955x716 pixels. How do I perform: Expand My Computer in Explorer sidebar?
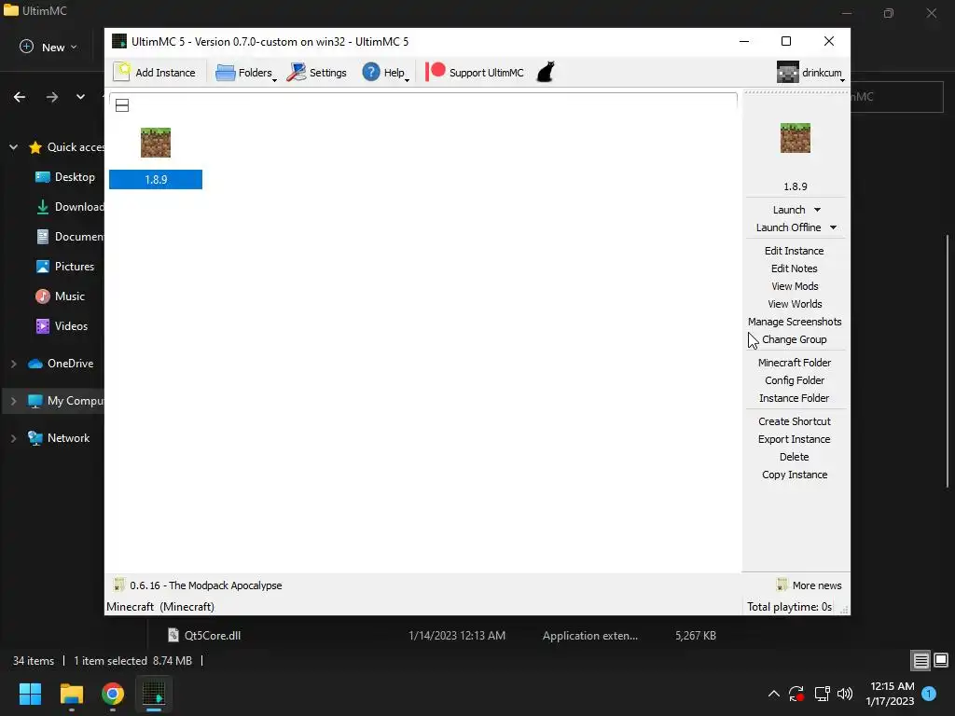coord(13,401)
